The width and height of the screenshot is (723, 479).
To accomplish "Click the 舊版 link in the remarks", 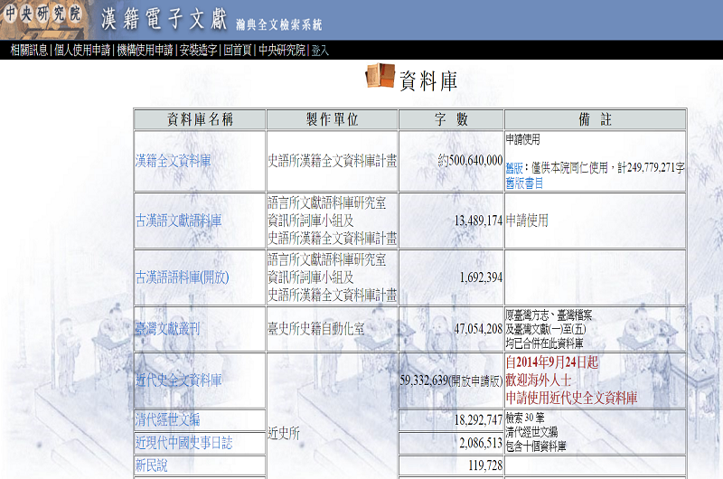I will point(514,168).
